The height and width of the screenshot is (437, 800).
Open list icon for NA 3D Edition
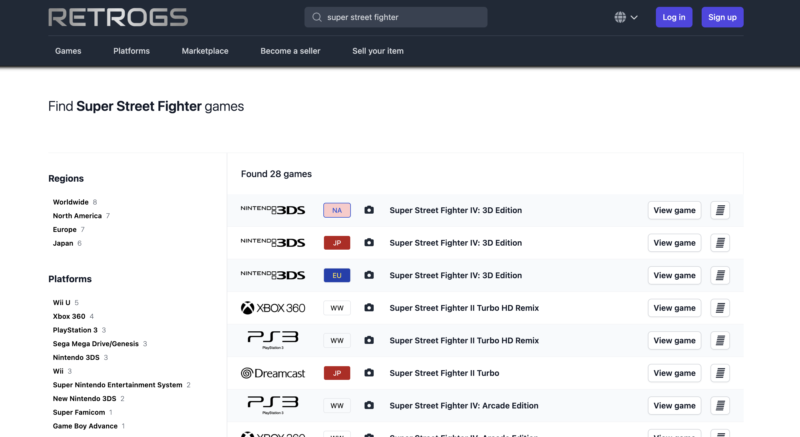point(720,210)
